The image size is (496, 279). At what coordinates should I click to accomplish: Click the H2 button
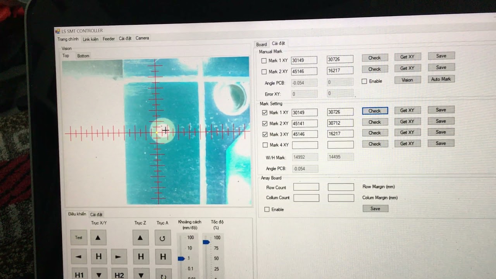tap(119, 274)
